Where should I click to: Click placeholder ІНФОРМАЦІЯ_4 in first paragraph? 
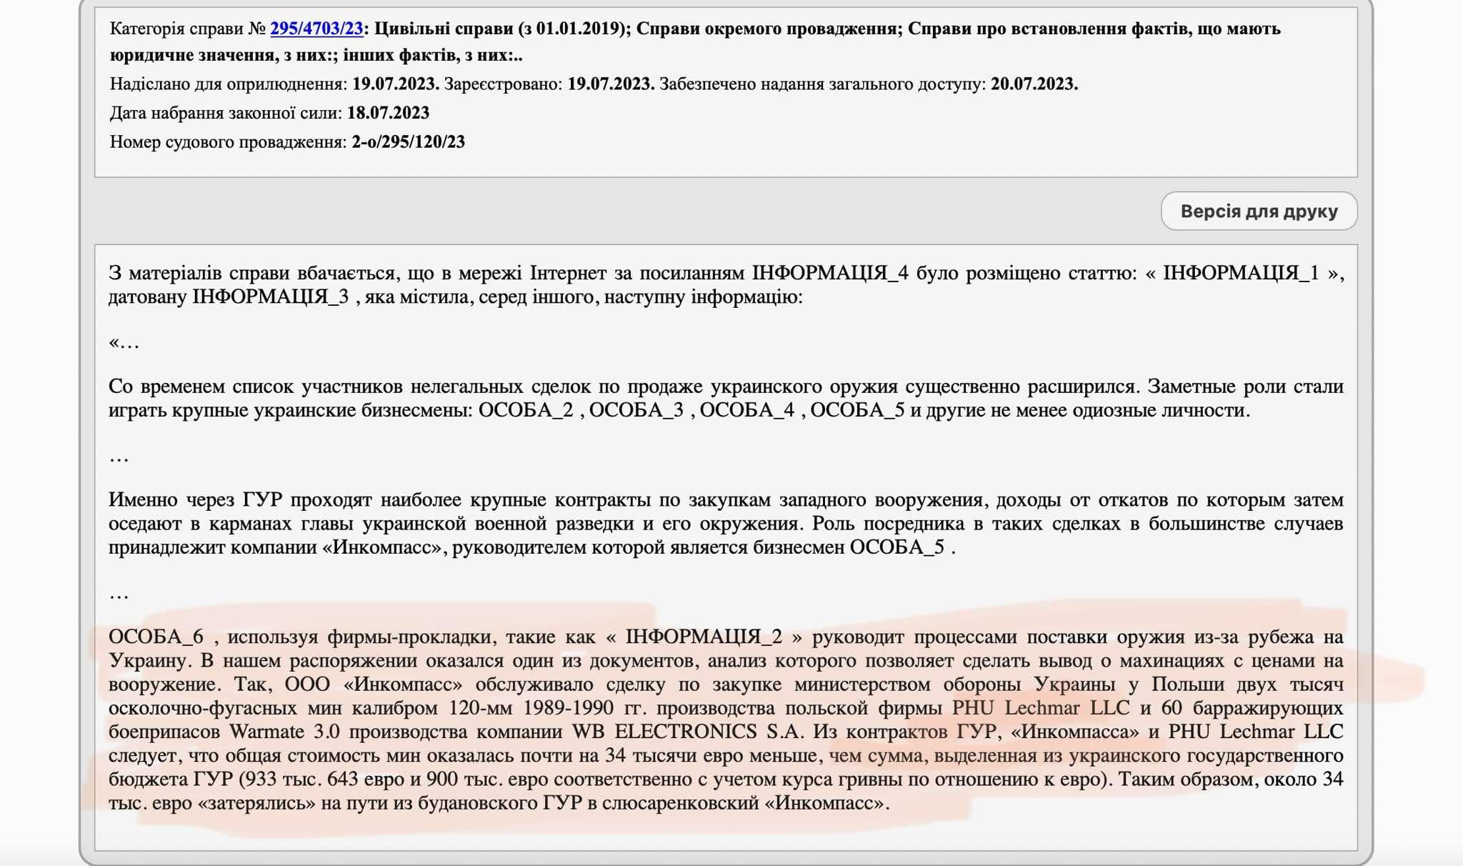point(830,273)
